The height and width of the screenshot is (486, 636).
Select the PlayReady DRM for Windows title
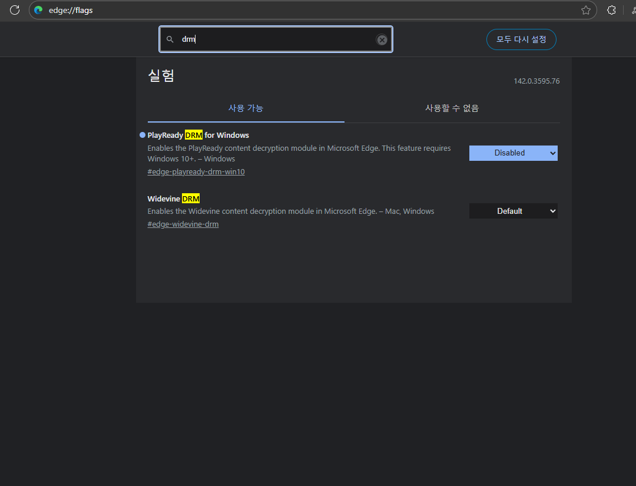tap(198, 135)
